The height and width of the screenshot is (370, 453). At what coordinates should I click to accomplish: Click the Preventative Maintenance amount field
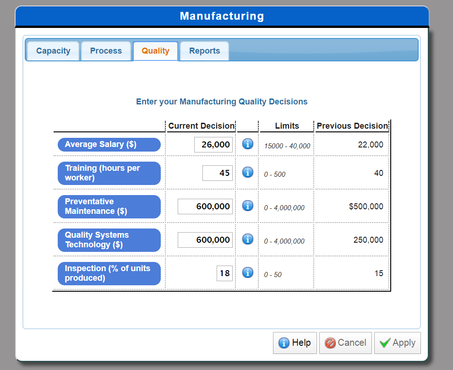(205, 207)
